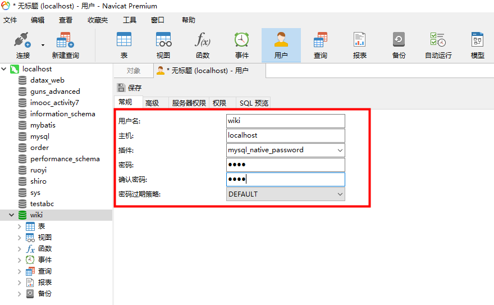Select the information_schema database

click(x=63, y=114)
